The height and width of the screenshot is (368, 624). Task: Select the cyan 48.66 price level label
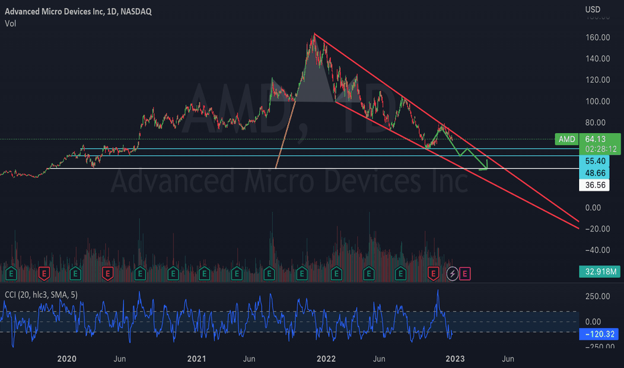(x=594, y=173)
